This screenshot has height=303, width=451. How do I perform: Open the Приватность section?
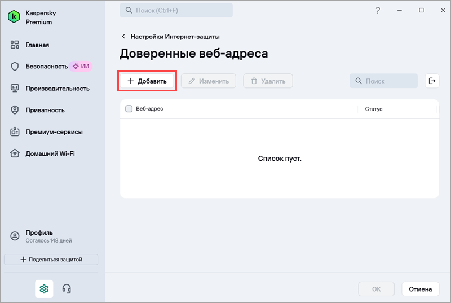[x=45, y=110]
